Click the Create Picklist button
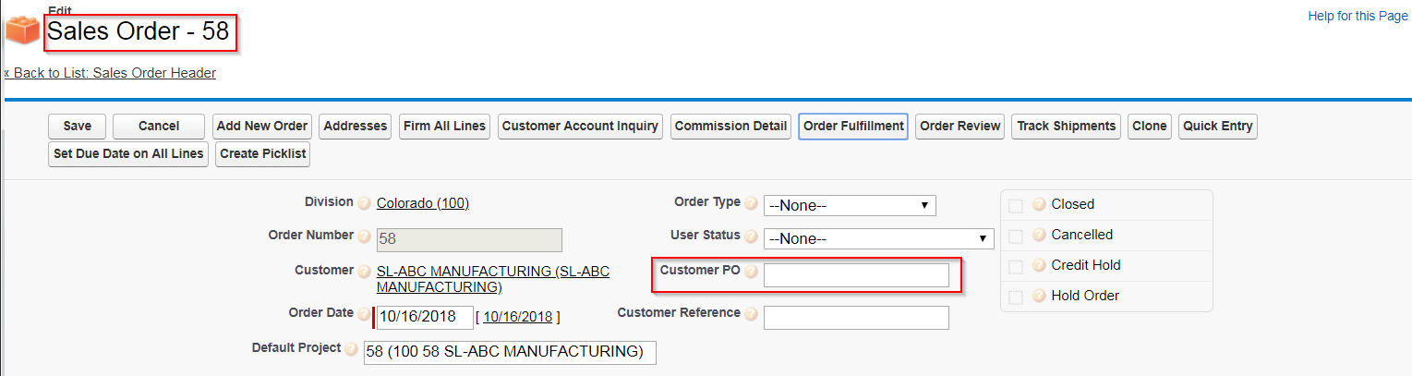This screenshot has width=1412, height=376. [x=262, y=153]
